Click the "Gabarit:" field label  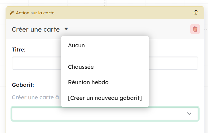(23, 85)
